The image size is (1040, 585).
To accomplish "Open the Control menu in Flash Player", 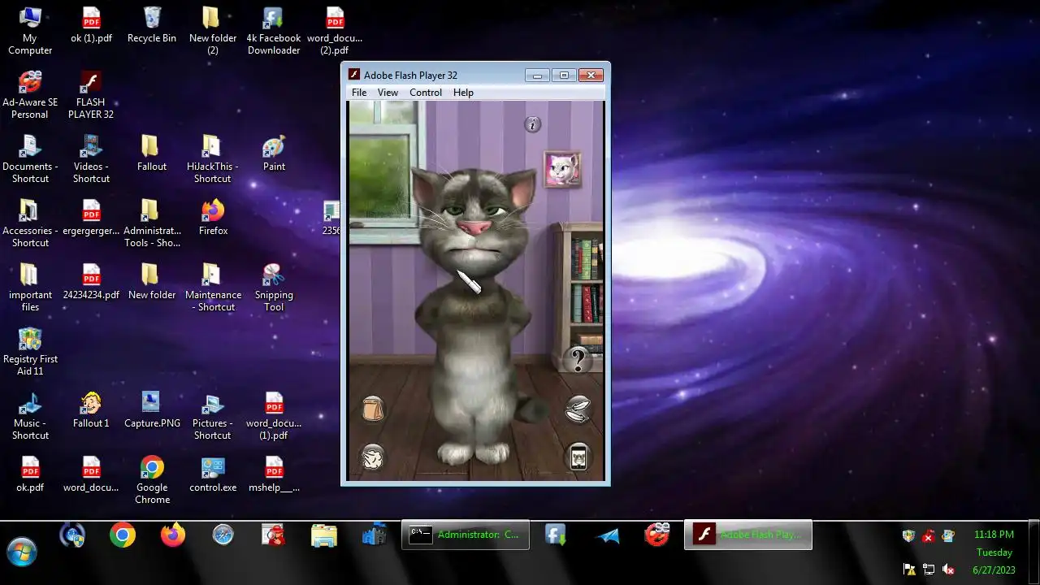I will coord(426,93).
